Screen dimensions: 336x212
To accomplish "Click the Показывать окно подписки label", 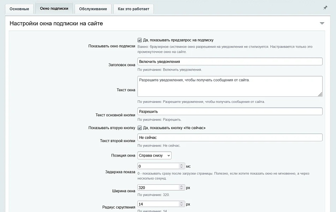I will 112,46.
